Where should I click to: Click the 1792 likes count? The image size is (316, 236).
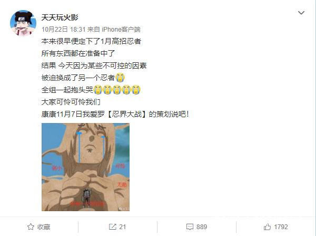[281, 226]
